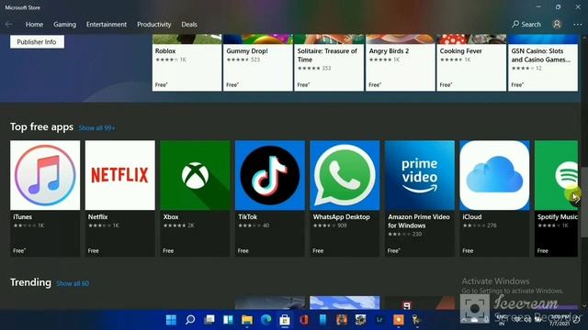Click the "Free" price under iCloud
The width and height of the screenshot is (588, 330).
(468, 250)
